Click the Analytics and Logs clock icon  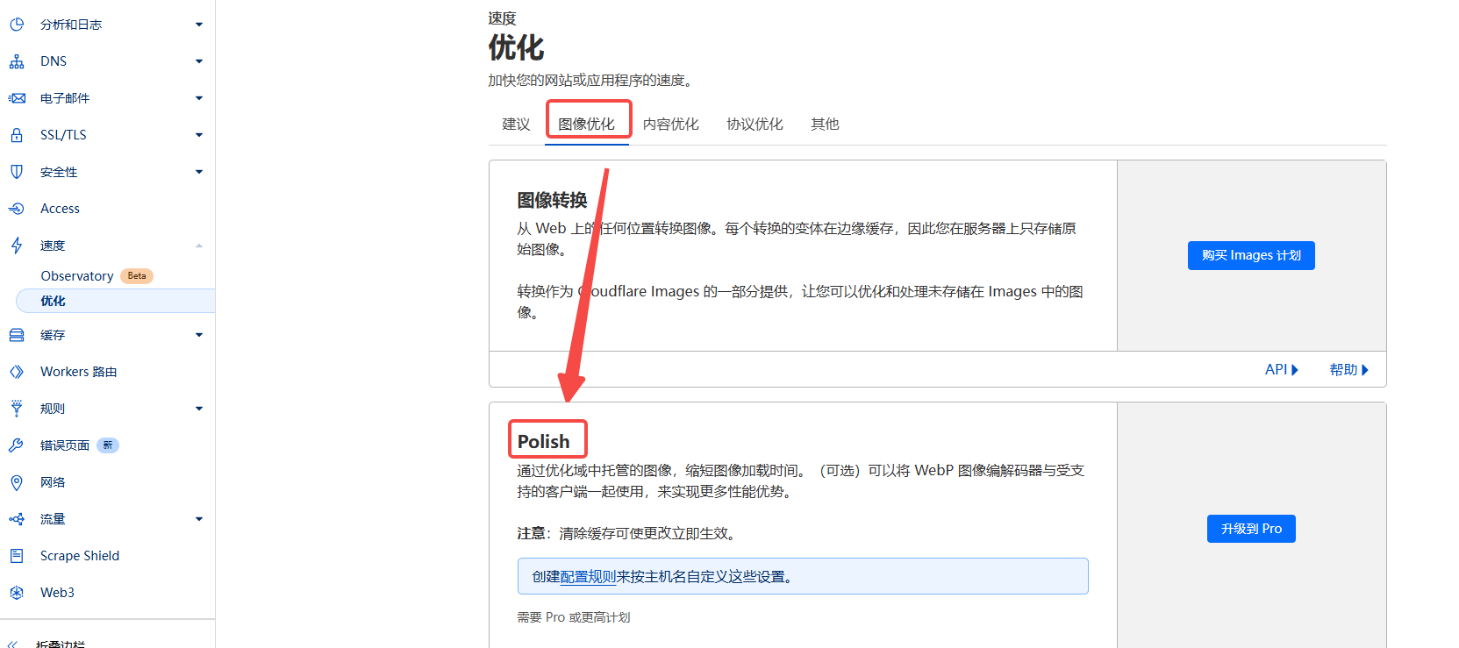pyautogui.click(x=17, y=25)
